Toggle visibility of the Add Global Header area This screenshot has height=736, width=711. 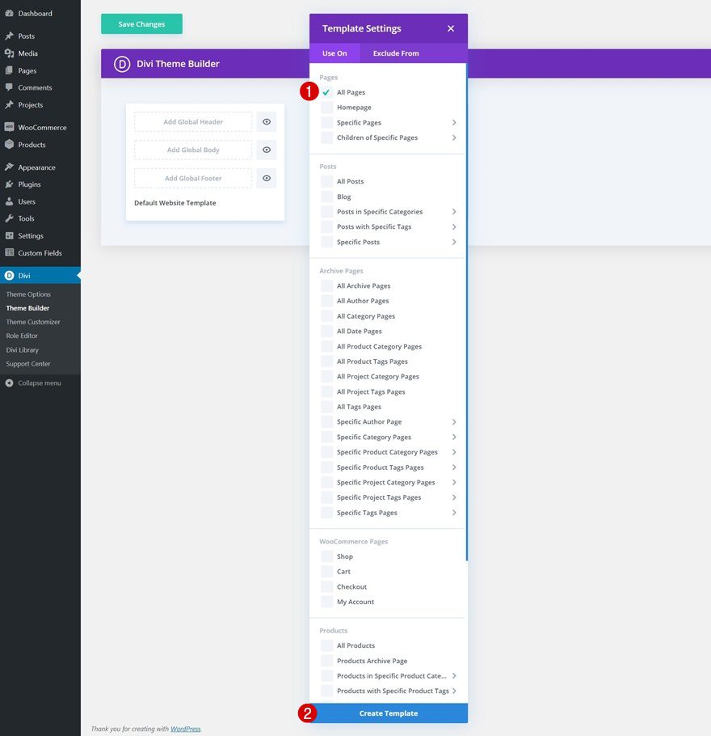click(266, 121)
